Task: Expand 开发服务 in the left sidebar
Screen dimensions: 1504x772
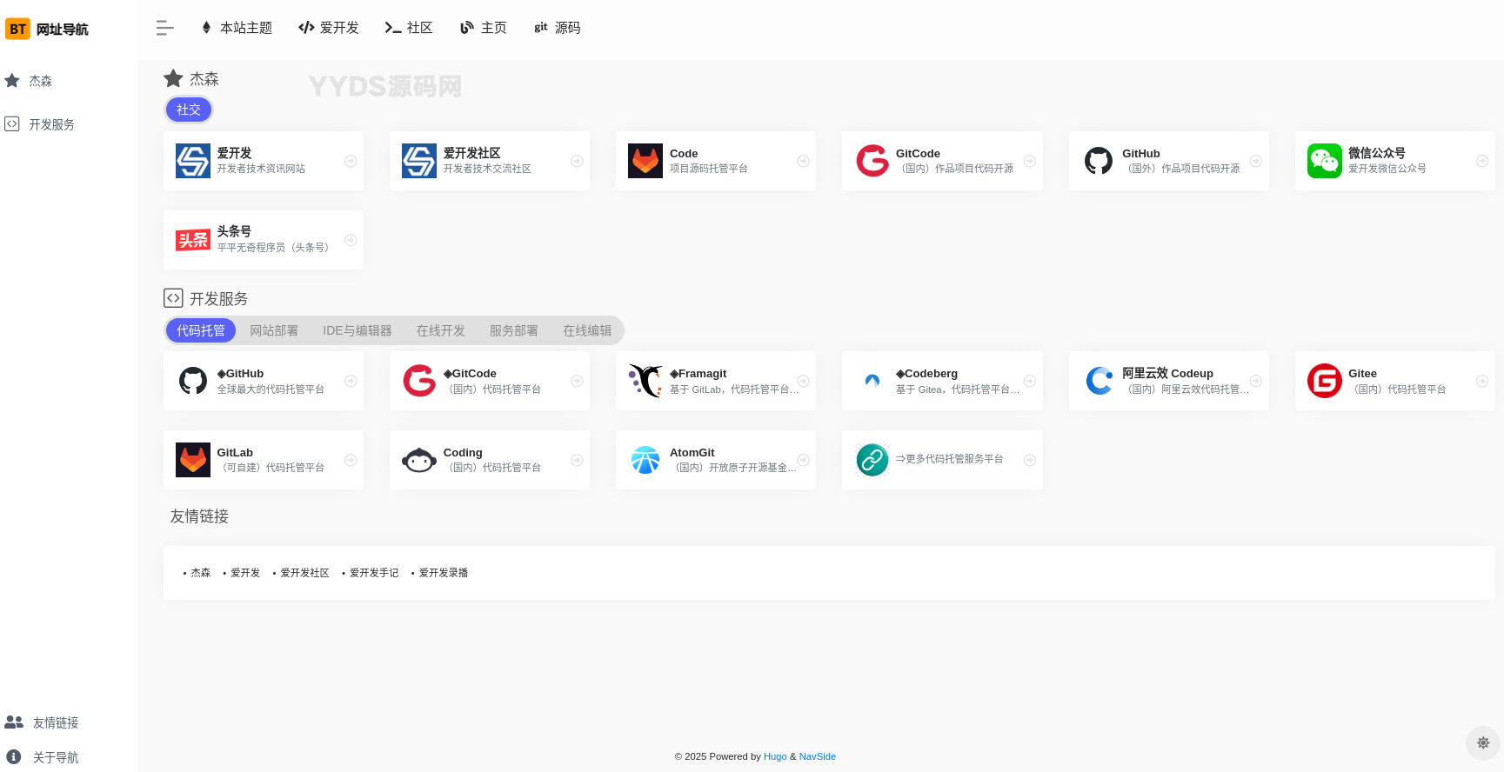Action: coord(51,124)
